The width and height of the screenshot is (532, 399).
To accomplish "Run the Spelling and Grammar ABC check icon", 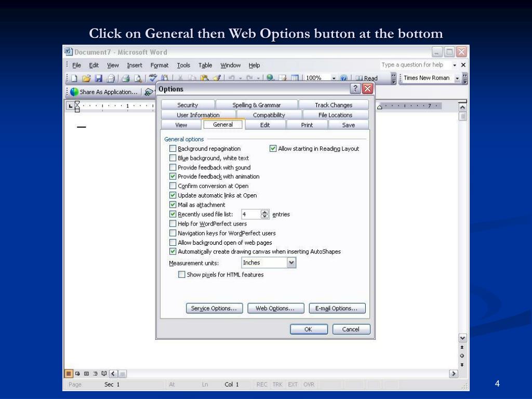I will (153, 78).
